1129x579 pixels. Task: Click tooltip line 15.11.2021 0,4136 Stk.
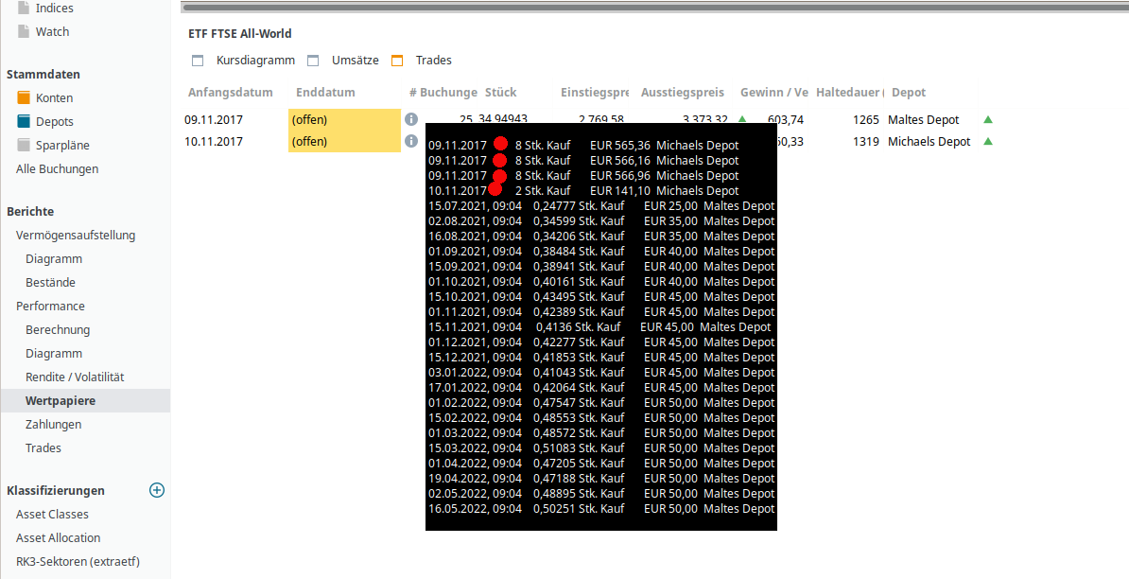pos(599,327)
